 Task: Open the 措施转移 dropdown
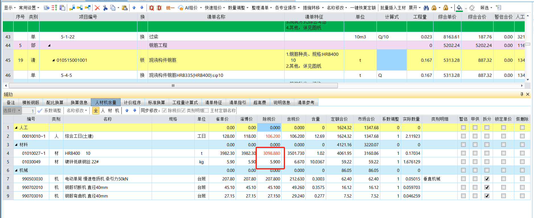pos(313,8)
